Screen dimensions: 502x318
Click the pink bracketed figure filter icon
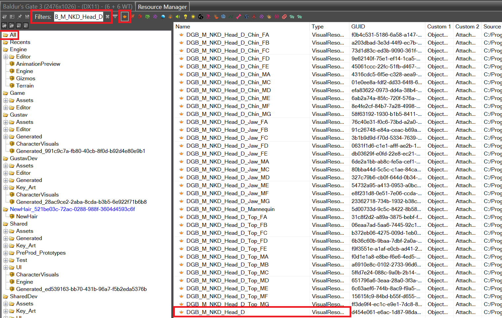pos(277,17)
